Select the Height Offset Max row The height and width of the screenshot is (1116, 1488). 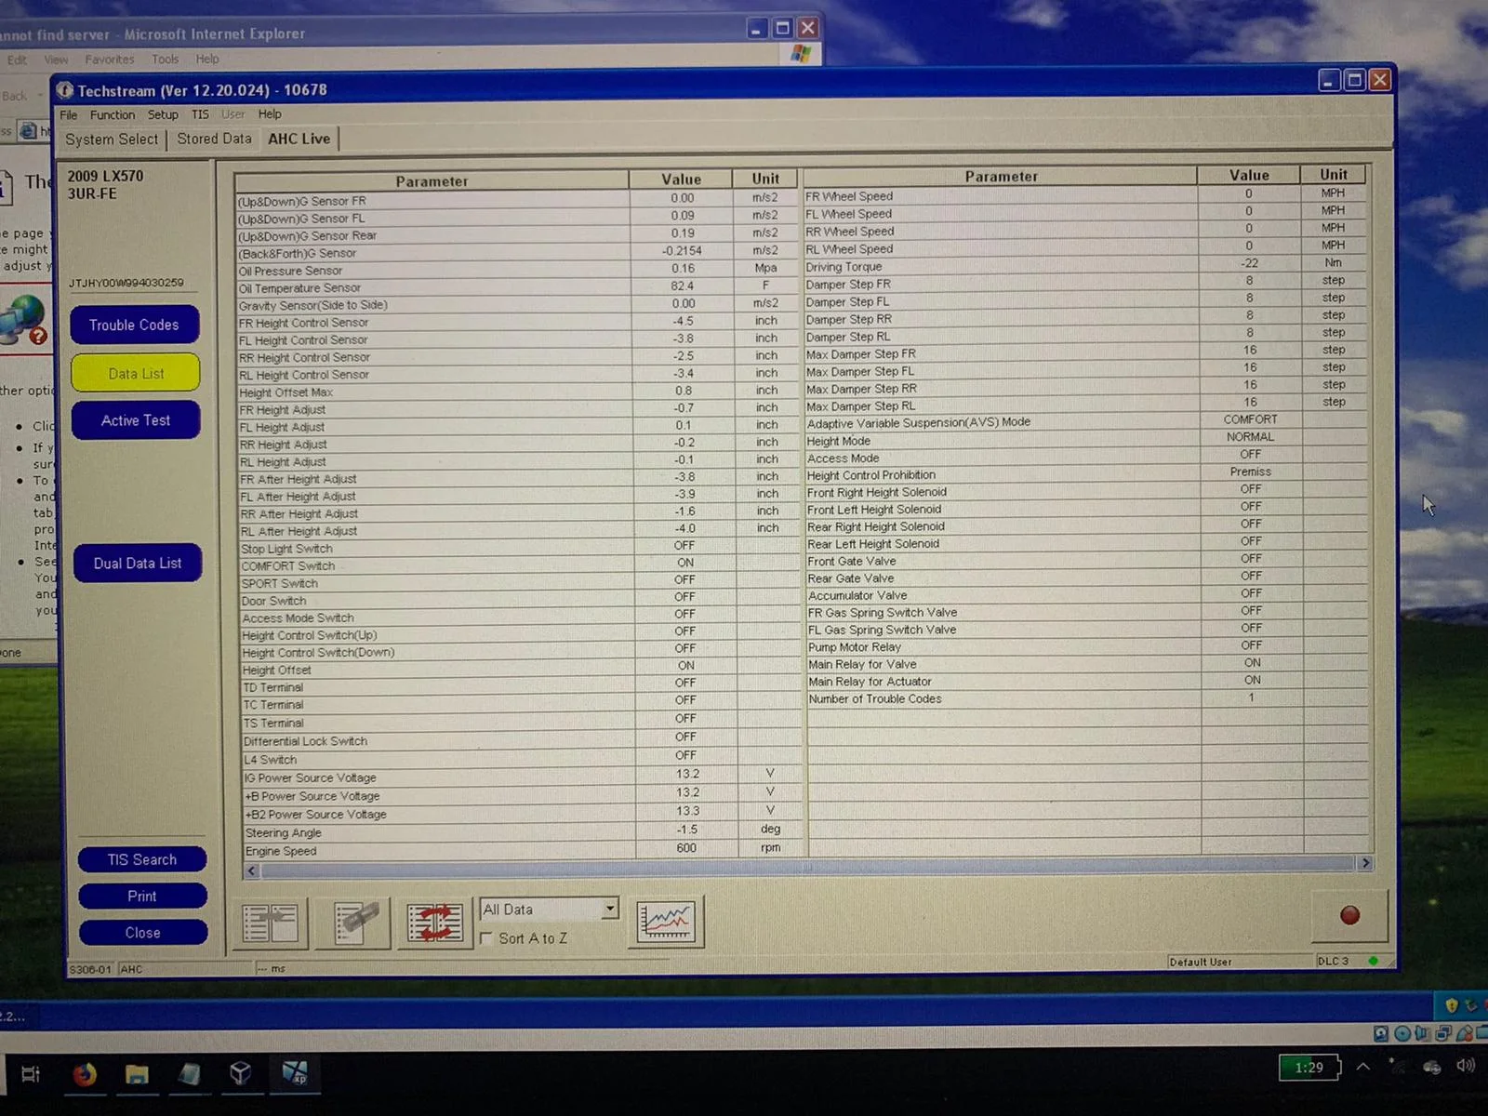[x=518, y=392]
